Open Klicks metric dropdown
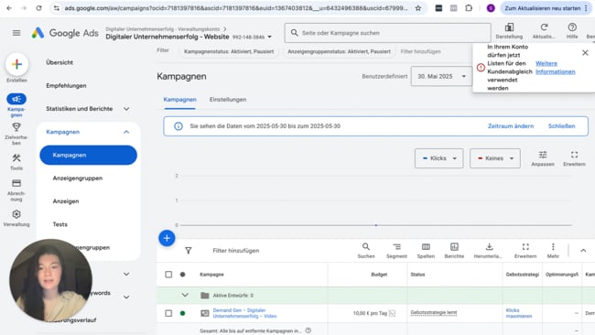 (x=439, y=158)
